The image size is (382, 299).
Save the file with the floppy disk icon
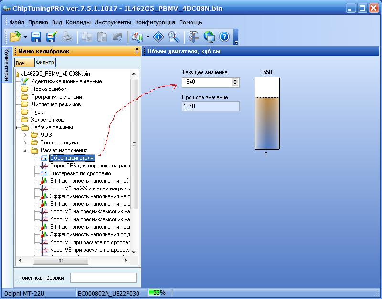tap(36, 37)
